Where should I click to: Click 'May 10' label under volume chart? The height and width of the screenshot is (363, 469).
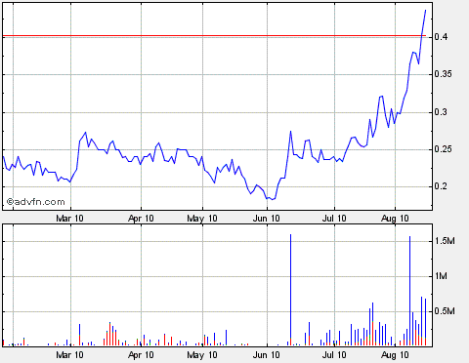[202, 355]
